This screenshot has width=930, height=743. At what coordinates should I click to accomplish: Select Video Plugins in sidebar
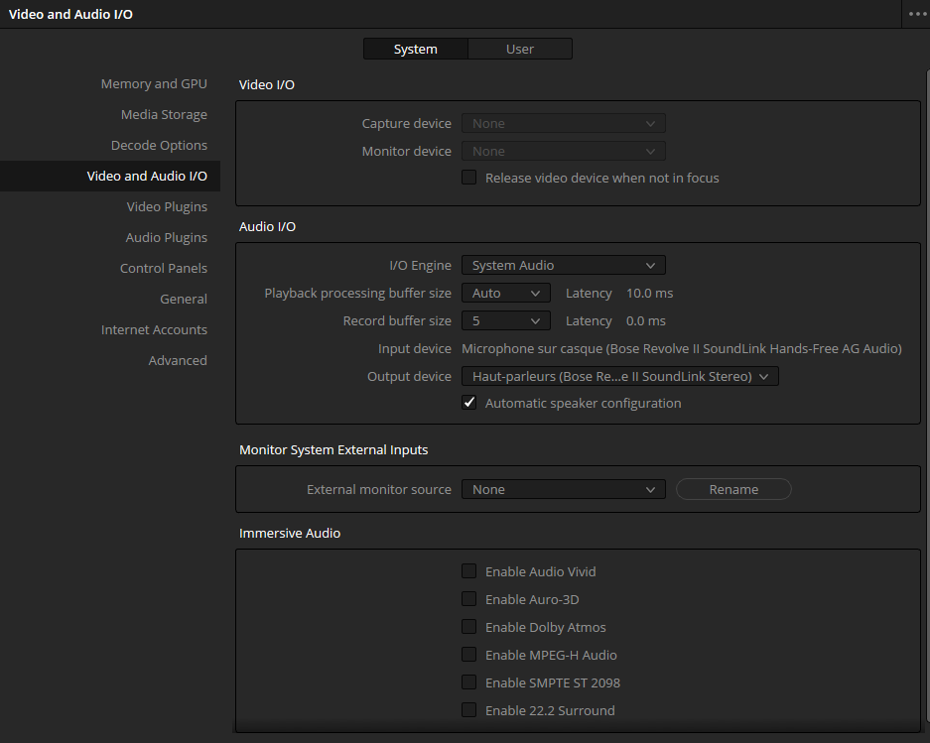167,207
